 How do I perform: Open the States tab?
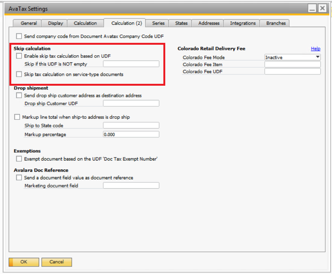180,23
